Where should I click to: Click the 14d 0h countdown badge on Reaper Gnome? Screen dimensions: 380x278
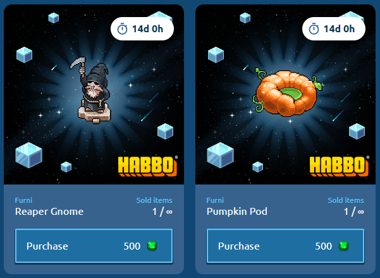pyautogui.click(x=142, y=29)
